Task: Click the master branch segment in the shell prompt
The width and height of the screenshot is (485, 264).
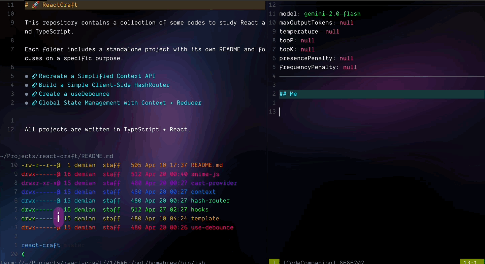Action: click(74, 245)
